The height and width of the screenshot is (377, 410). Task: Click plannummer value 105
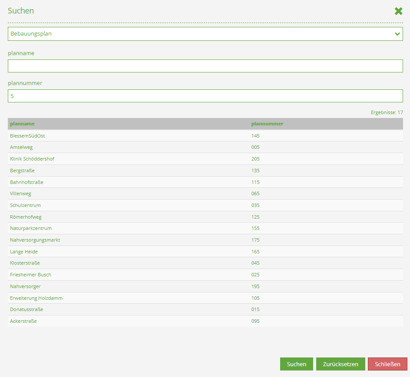[255, 298]
